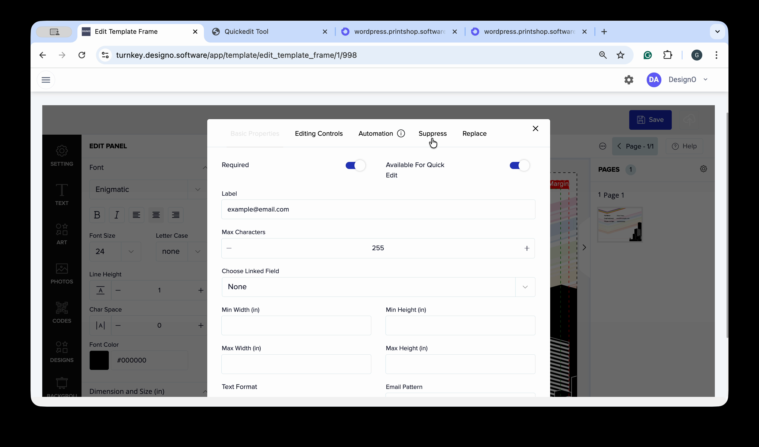This screenshot has height=447, width=759.
Task: Click the Label input field
Action: click(378, 209)
